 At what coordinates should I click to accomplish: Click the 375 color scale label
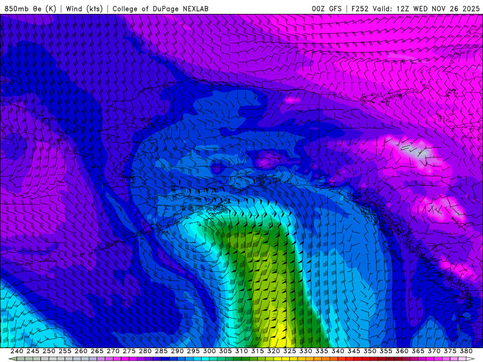click(450, 351)
